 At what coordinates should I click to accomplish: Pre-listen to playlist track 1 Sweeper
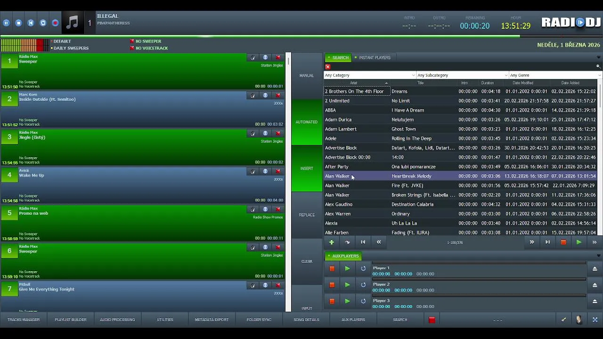coord(253,57)
